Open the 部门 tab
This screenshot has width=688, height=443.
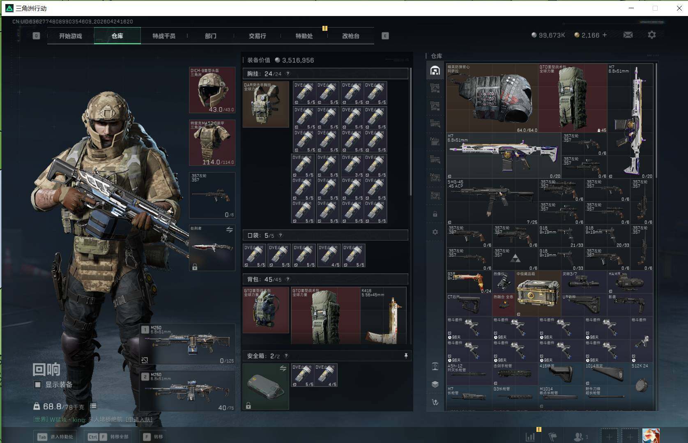pos(211,36)
